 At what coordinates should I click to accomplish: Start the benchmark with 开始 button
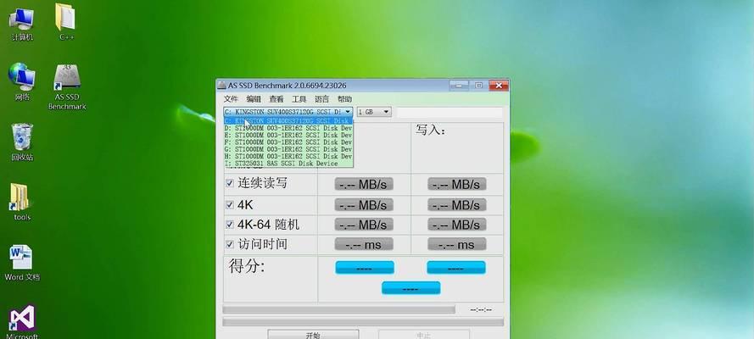(x=313, y=334)
